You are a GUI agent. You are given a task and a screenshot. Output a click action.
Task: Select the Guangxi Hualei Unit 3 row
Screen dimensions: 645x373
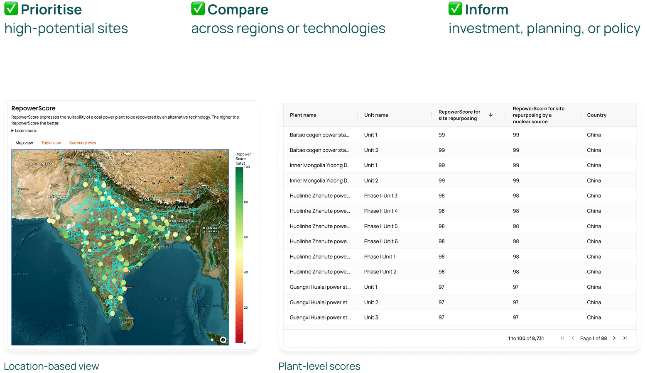[x=459, y=317]
